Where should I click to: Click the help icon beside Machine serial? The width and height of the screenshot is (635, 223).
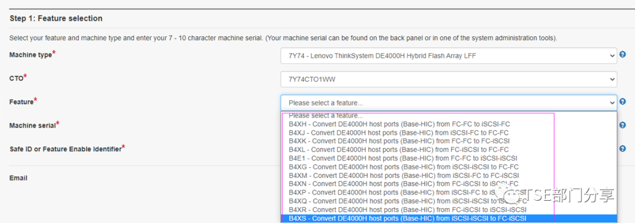coord(623,125)
